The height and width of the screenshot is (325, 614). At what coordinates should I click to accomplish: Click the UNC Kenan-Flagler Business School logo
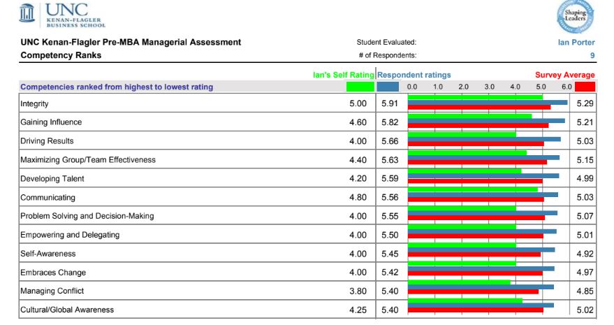[x=62, y=15]
